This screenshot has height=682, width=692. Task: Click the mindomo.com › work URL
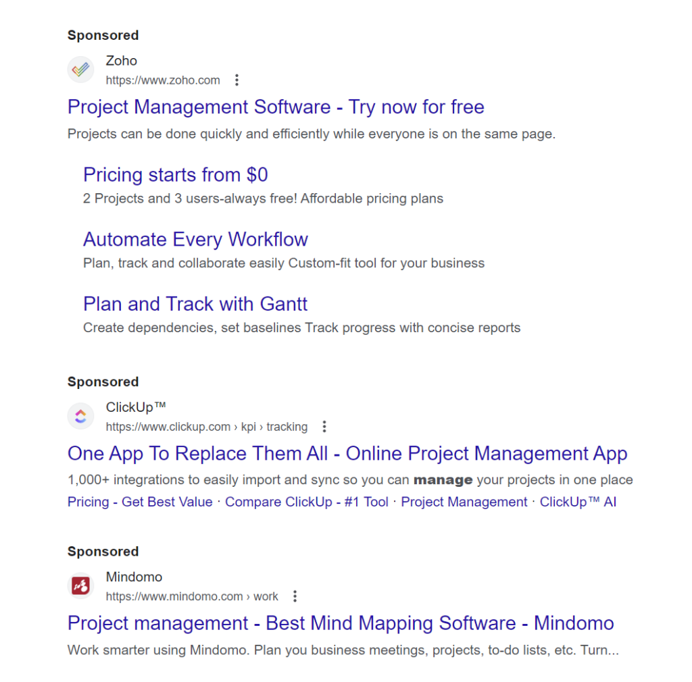click(192, 596)
